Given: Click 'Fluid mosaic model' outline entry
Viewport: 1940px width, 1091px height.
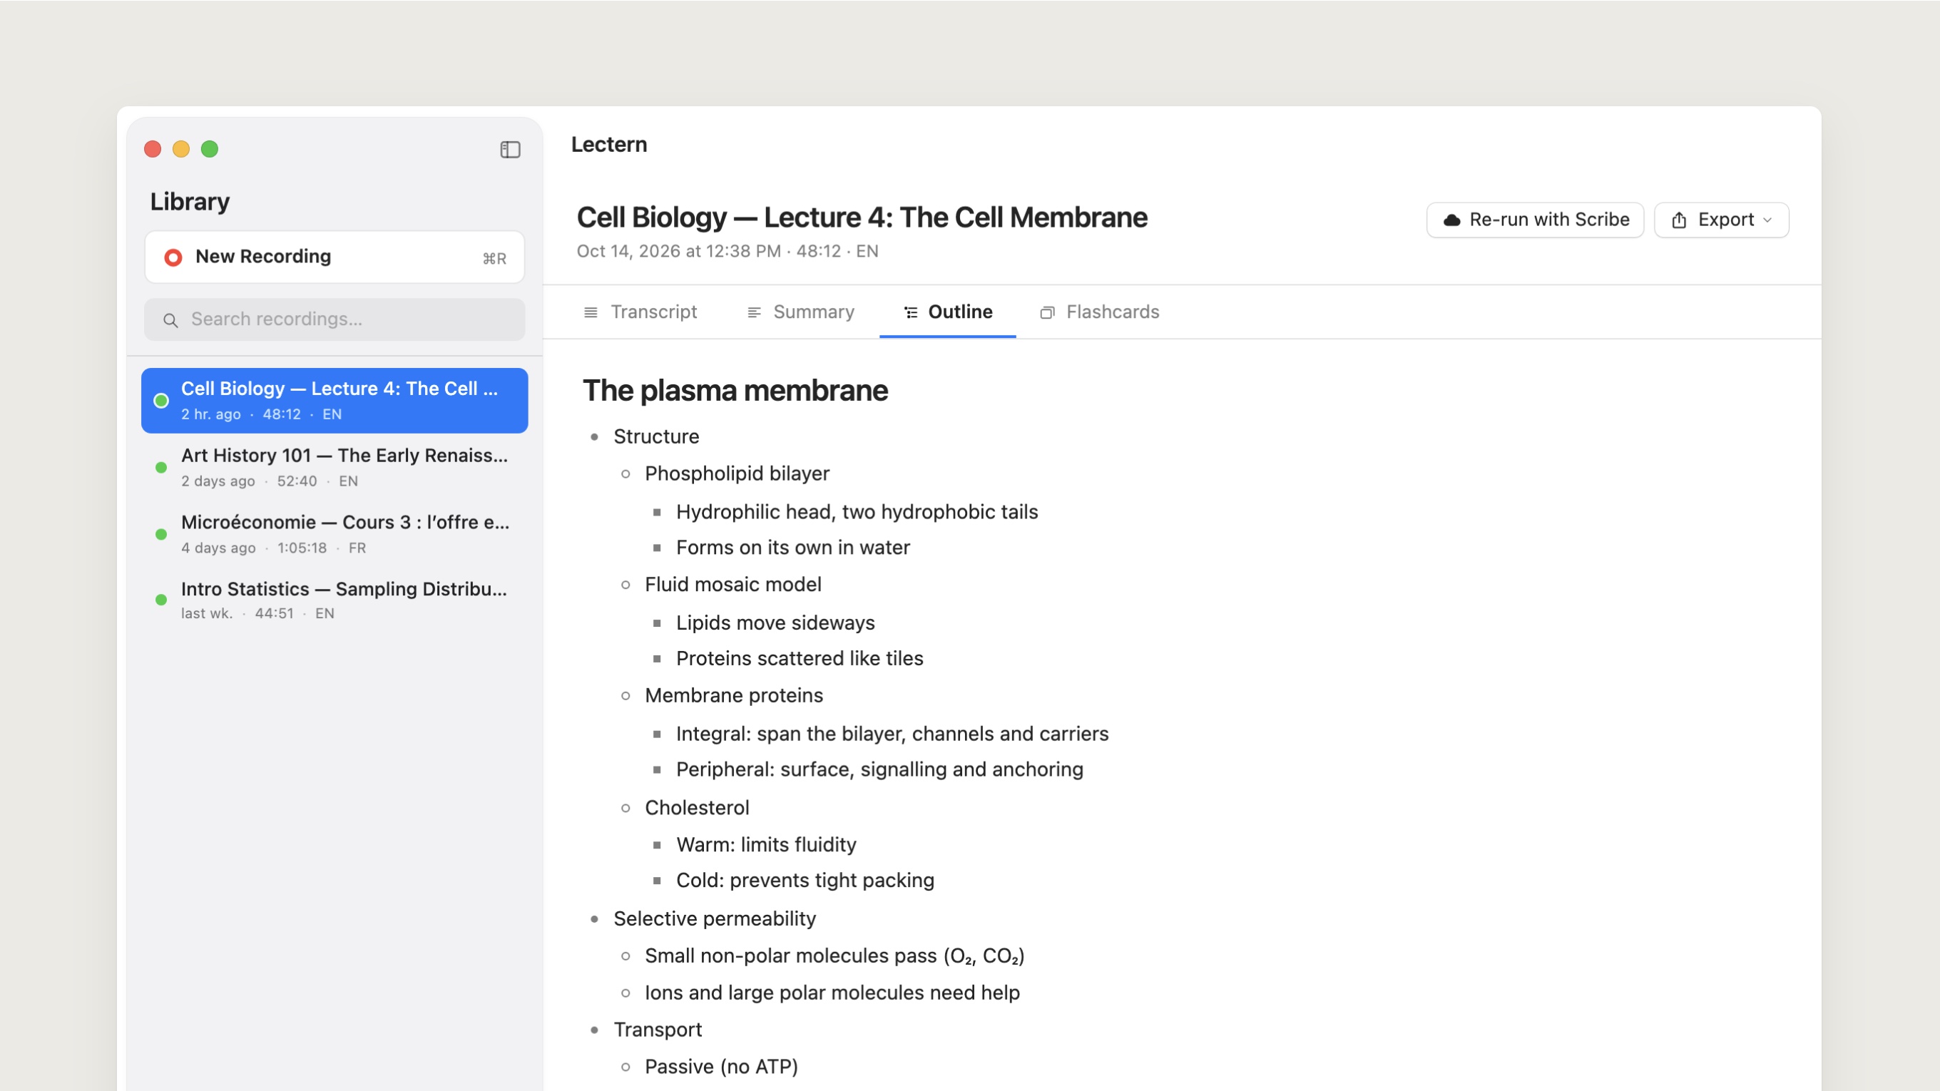Looking at the screenshot, I should click(x=732, y=585).
